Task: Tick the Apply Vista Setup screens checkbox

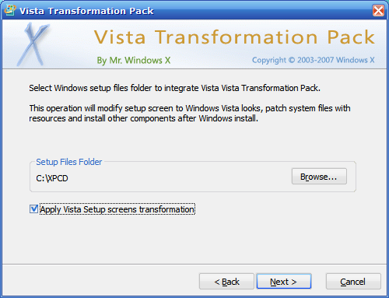Action: (x=33, y=209)
